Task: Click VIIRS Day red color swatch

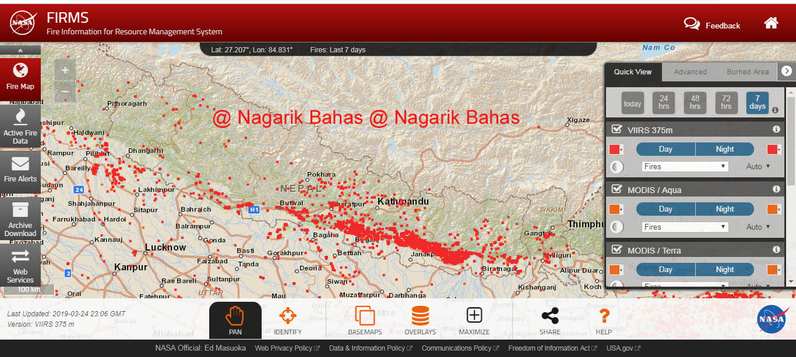Action: (614, 149)
